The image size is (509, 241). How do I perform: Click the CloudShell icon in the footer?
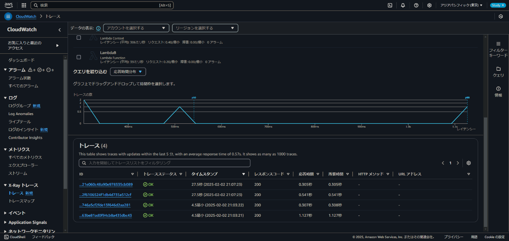(6, 237)
